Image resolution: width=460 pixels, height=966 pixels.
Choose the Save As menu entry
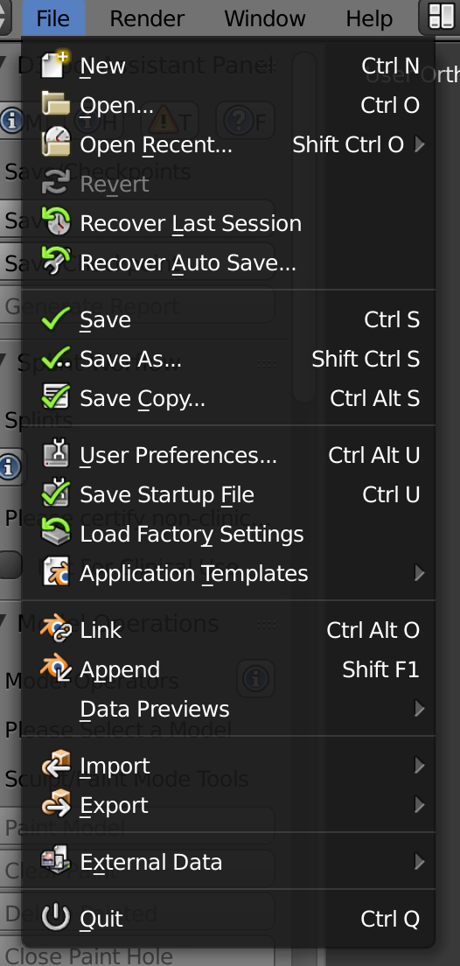coord(228,359)
